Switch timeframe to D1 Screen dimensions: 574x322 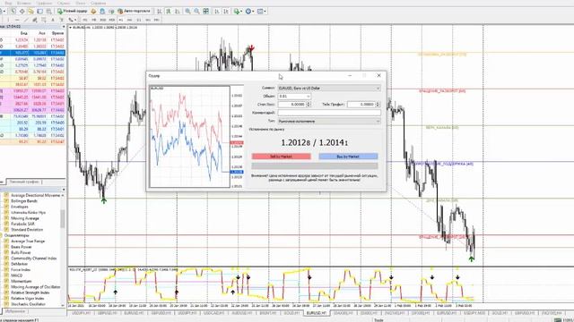(x=139, y=20)
